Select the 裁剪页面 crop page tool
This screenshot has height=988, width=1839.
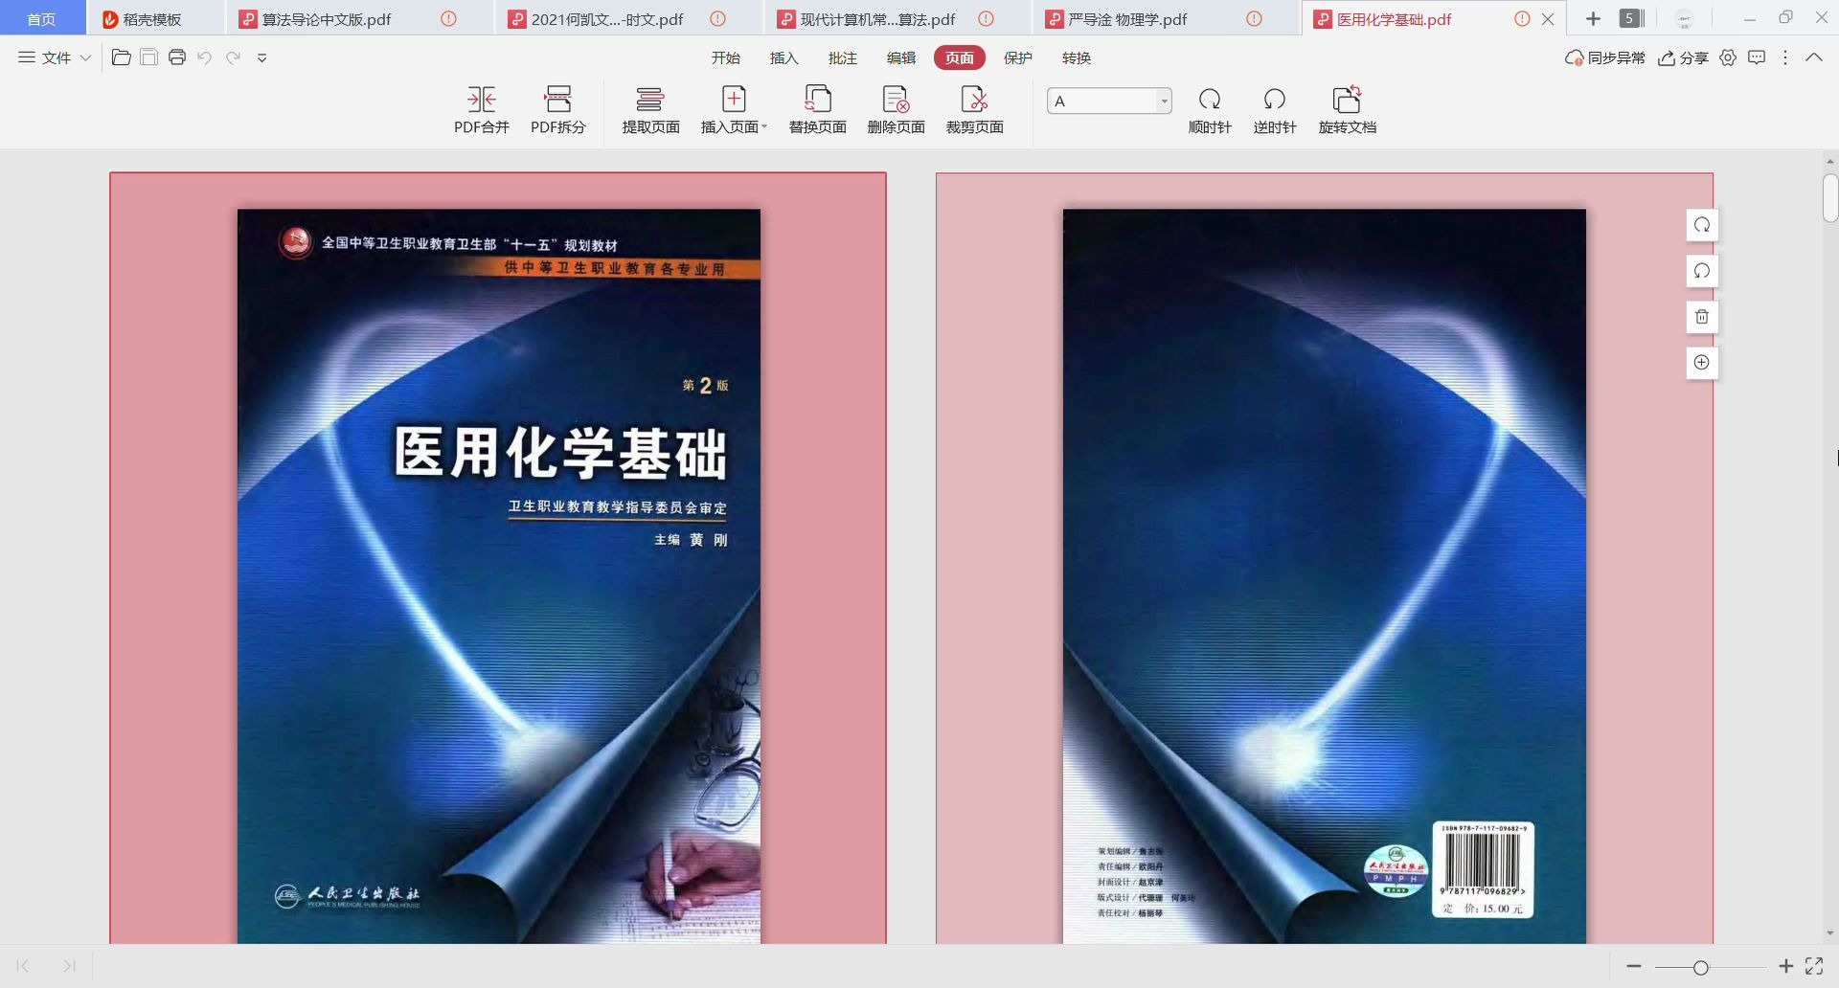tap(974, 110)
